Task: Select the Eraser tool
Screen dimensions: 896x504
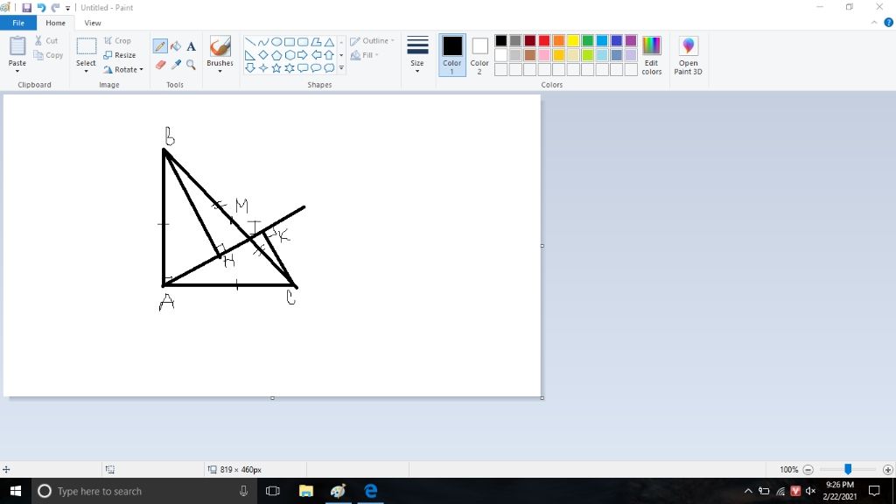Action: [161, 65]
